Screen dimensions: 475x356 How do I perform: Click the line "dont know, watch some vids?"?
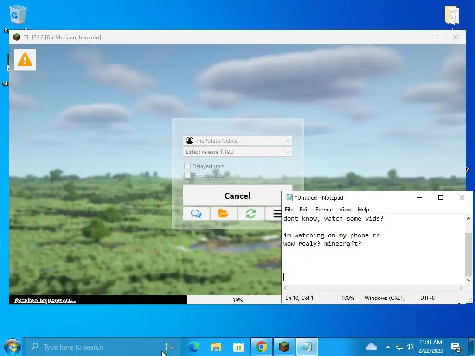[333, 219]
